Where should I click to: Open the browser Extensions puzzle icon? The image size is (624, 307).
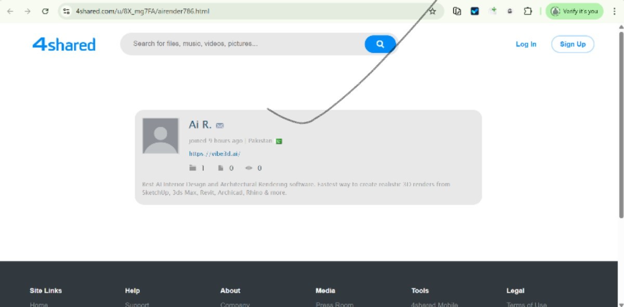(528, 11)
